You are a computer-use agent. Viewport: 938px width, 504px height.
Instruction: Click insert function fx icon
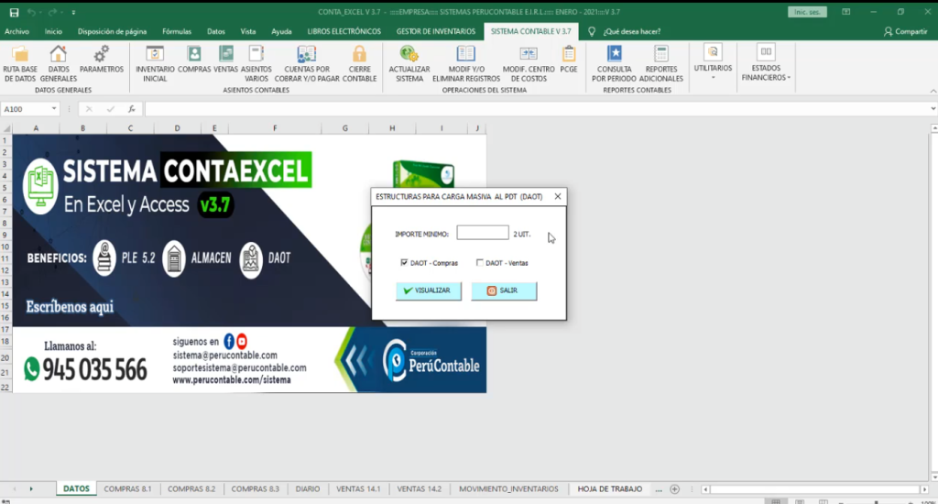pos(132,109)
